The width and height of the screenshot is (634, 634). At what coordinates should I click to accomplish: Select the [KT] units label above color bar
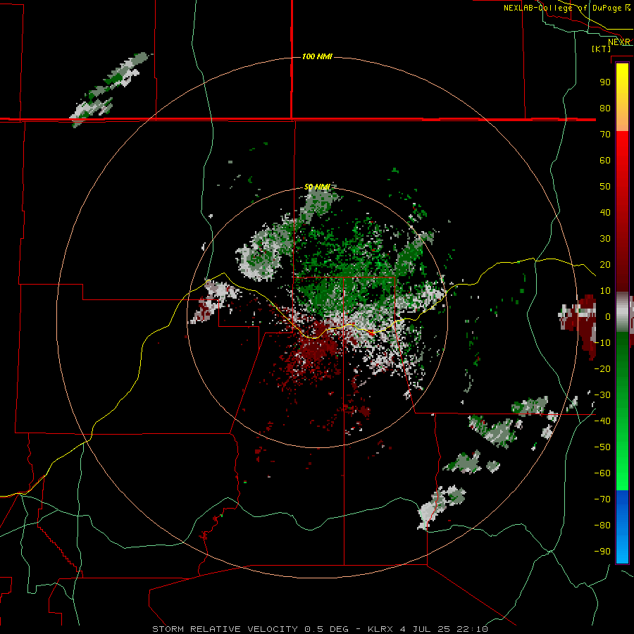tap(602, 49)
